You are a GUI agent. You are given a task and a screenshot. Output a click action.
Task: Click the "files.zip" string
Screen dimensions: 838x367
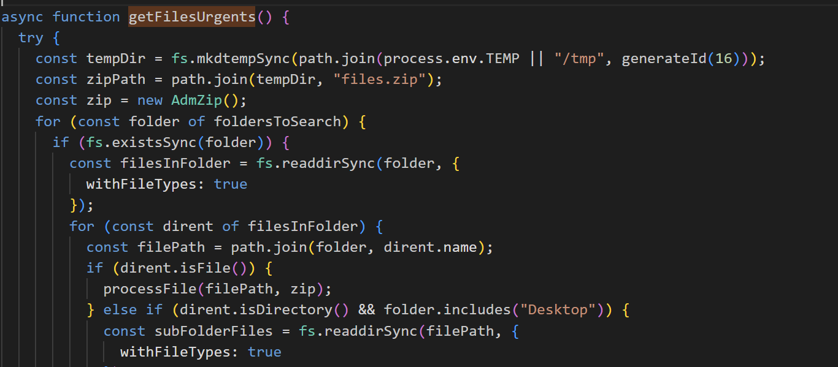[x=386, y=80]
